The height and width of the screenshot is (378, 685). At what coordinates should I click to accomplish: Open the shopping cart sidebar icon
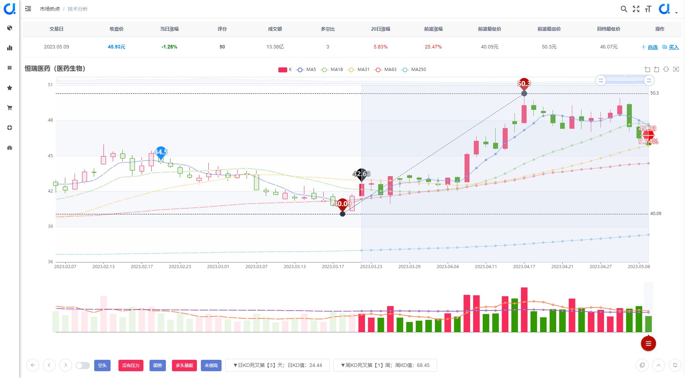click(10, 108)
